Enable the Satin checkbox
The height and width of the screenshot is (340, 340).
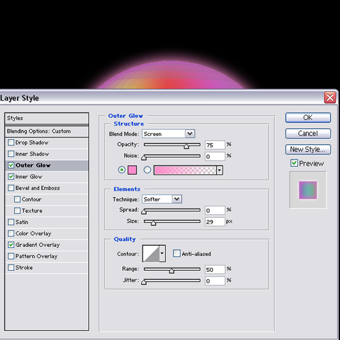coord(11,222)
